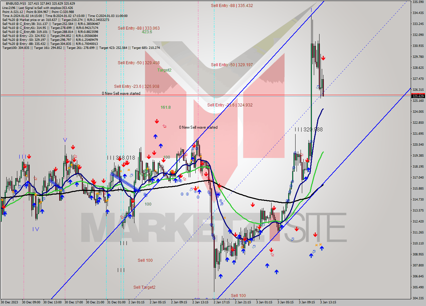The image size is (426, 306).
Task: Click the 328.625 price axis label
Action: click(418, 68)
